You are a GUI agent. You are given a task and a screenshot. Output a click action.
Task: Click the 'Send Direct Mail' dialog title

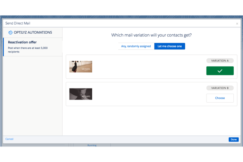(x=17, y=24)
